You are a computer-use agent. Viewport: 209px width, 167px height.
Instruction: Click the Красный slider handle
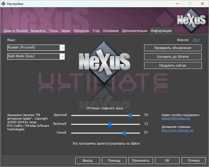pos(130,115)
